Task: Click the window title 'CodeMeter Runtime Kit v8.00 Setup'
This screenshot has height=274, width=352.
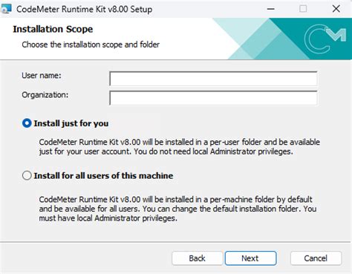Action: point(84,9)
